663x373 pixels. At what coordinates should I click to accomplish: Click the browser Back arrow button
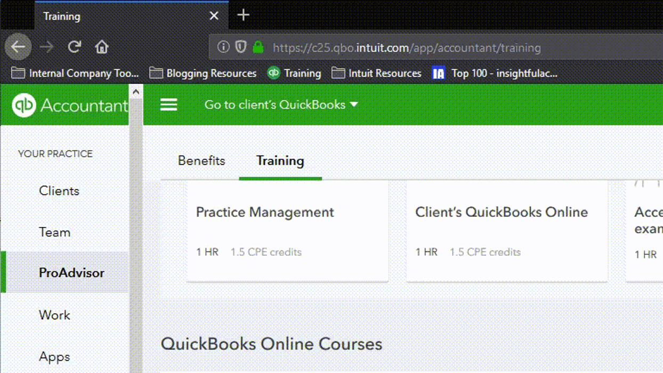[18, 47]
